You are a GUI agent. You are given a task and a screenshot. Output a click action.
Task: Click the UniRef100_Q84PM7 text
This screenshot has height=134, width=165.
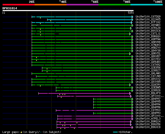(148, 99)
